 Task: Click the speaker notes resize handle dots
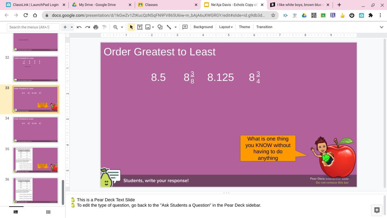click(226, 193)
